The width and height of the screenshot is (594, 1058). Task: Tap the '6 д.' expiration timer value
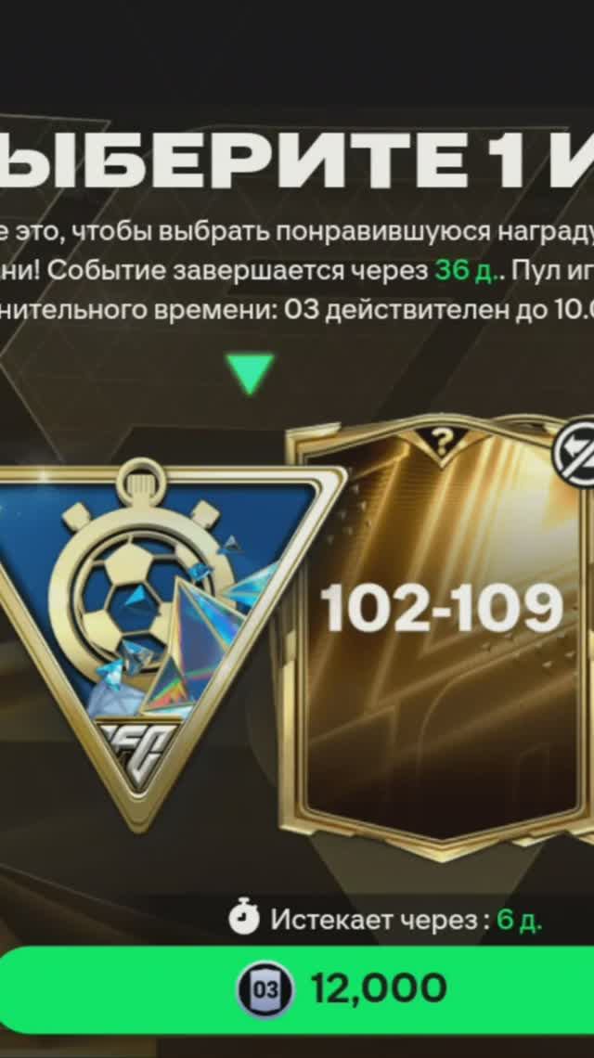pyautogui.click(x=519, y=920)
